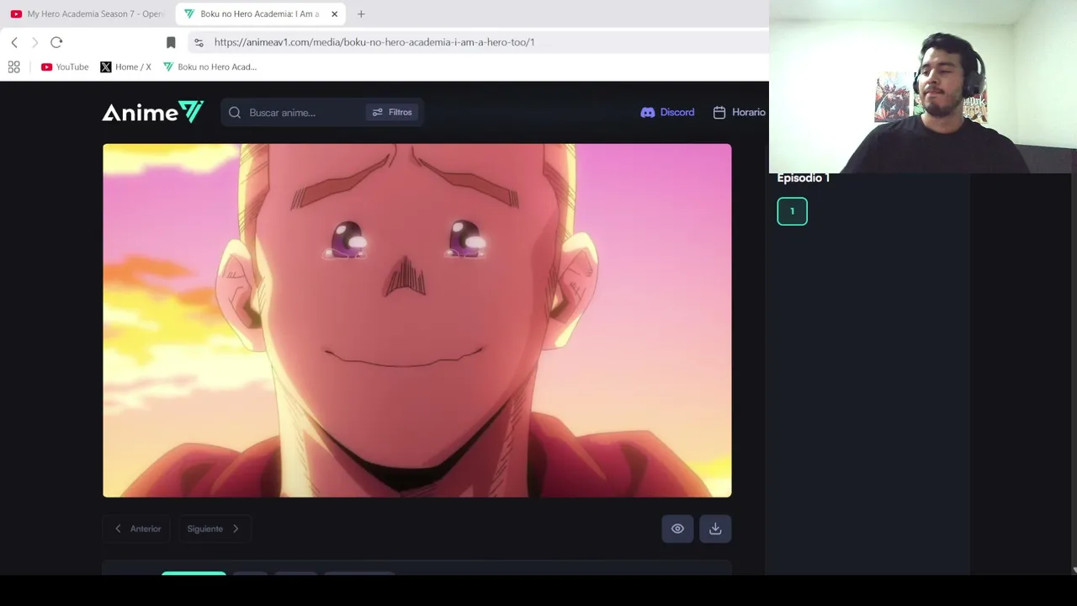Viewport: 1077px width, 606px height.
Task: Open a new browser tab
Action: (361, 13)
